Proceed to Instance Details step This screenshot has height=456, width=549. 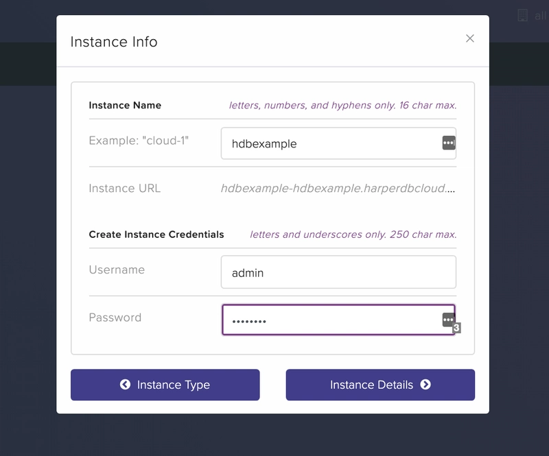(380, 385)
